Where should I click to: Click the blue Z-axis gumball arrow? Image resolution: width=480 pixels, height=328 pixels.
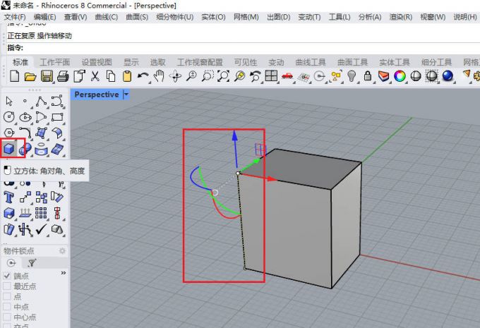click(235, 135)
